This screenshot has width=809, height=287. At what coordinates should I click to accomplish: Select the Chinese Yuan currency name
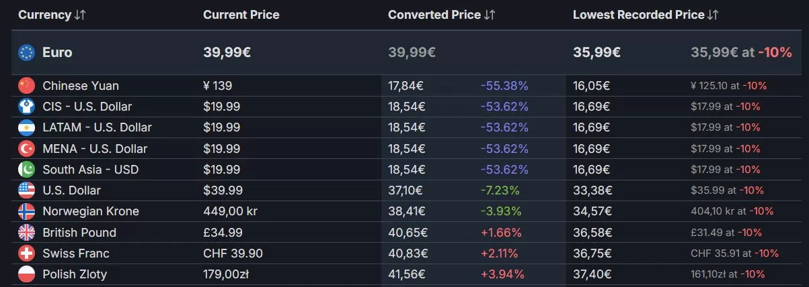coord(81,86)
